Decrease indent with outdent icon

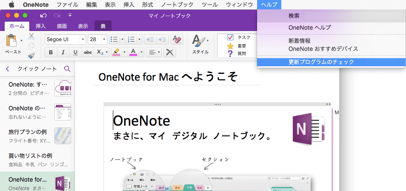click(x=150, y=39)
